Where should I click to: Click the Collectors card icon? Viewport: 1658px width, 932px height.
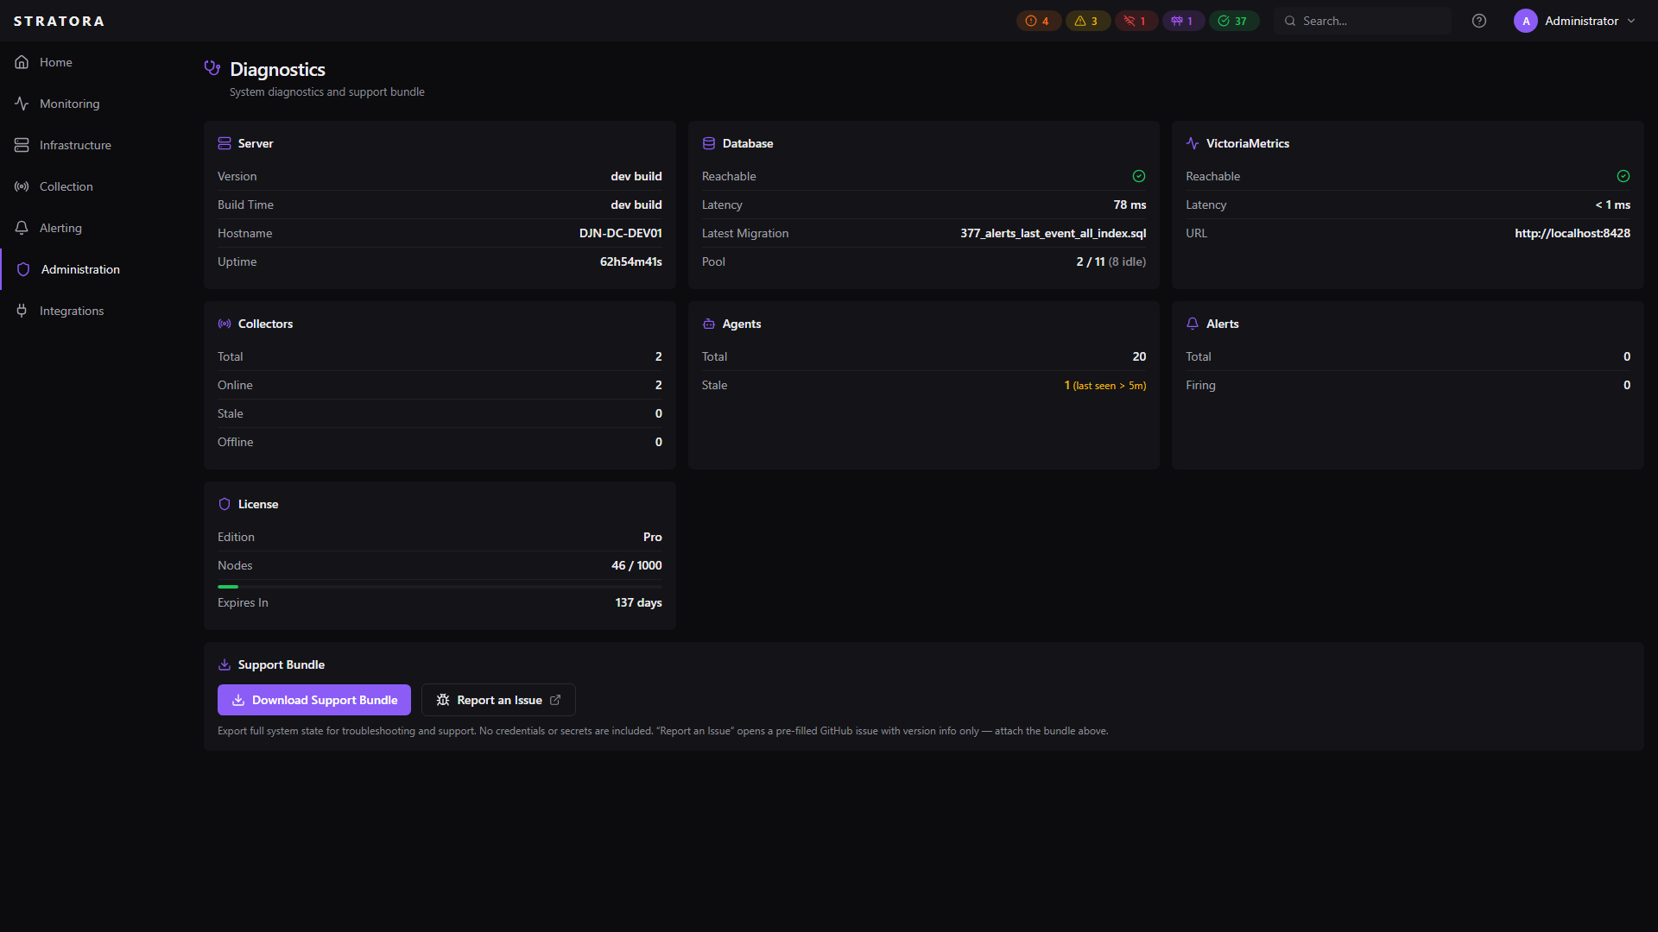(x=225, y=324)
